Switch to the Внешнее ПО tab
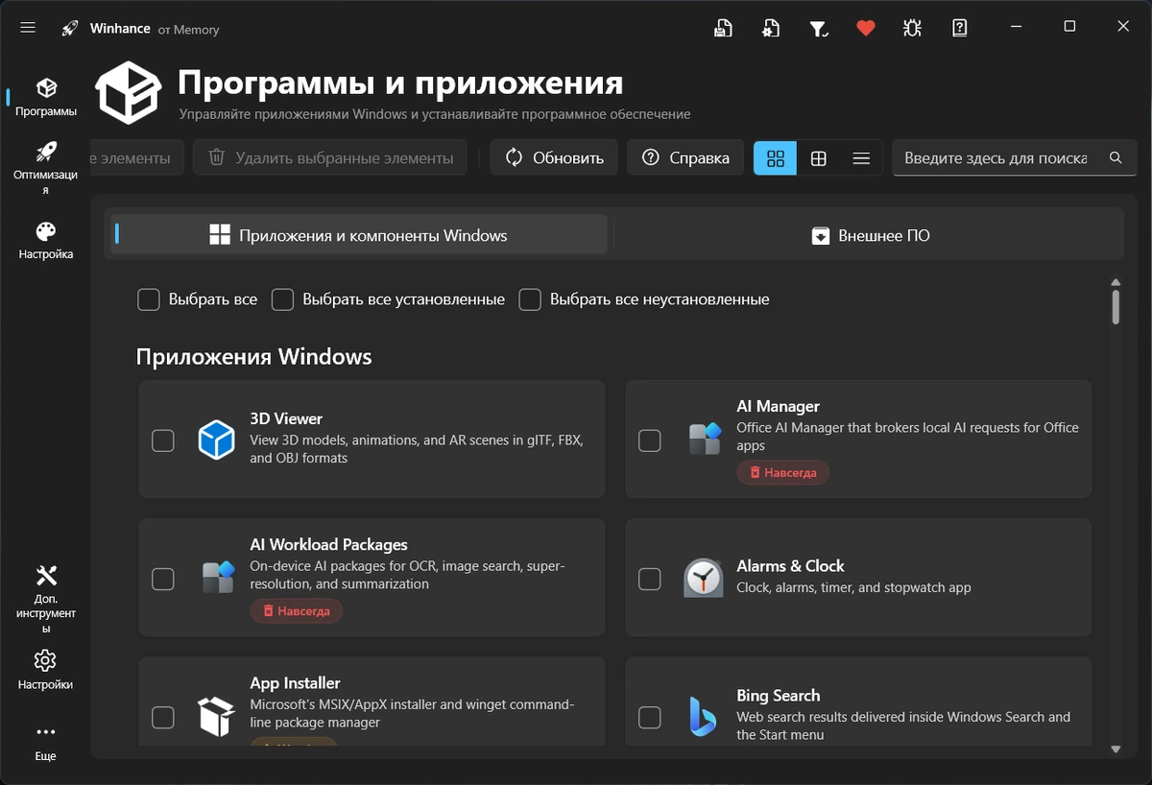 click(869, 235)
